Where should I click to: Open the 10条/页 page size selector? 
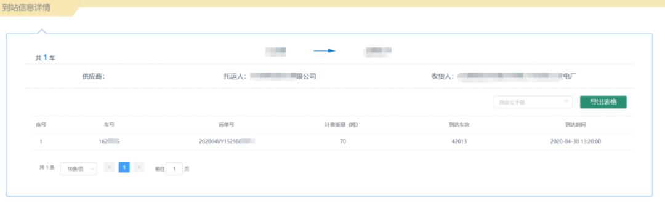coord(78,168)
